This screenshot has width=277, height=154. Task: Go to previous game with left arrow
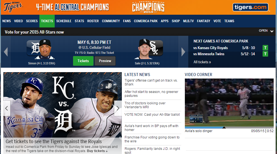pos(6,52)
